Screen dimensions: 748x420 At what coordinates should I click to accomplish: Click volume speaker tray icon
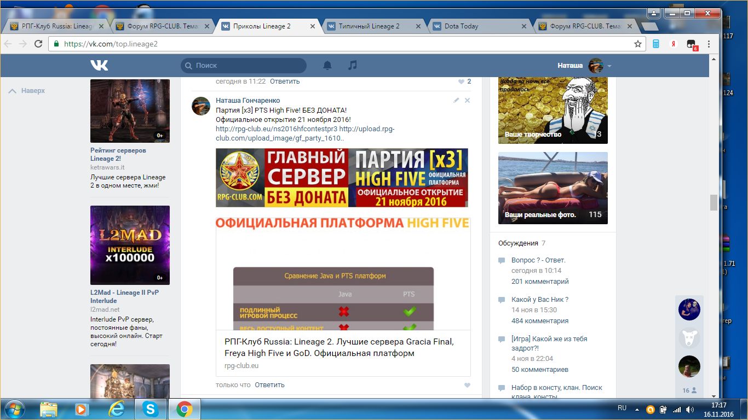tap(690, 410)
